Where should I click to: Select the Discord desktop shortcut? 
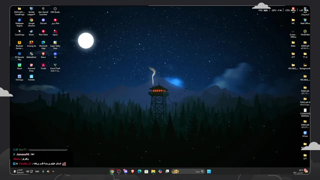coord(43,21)
